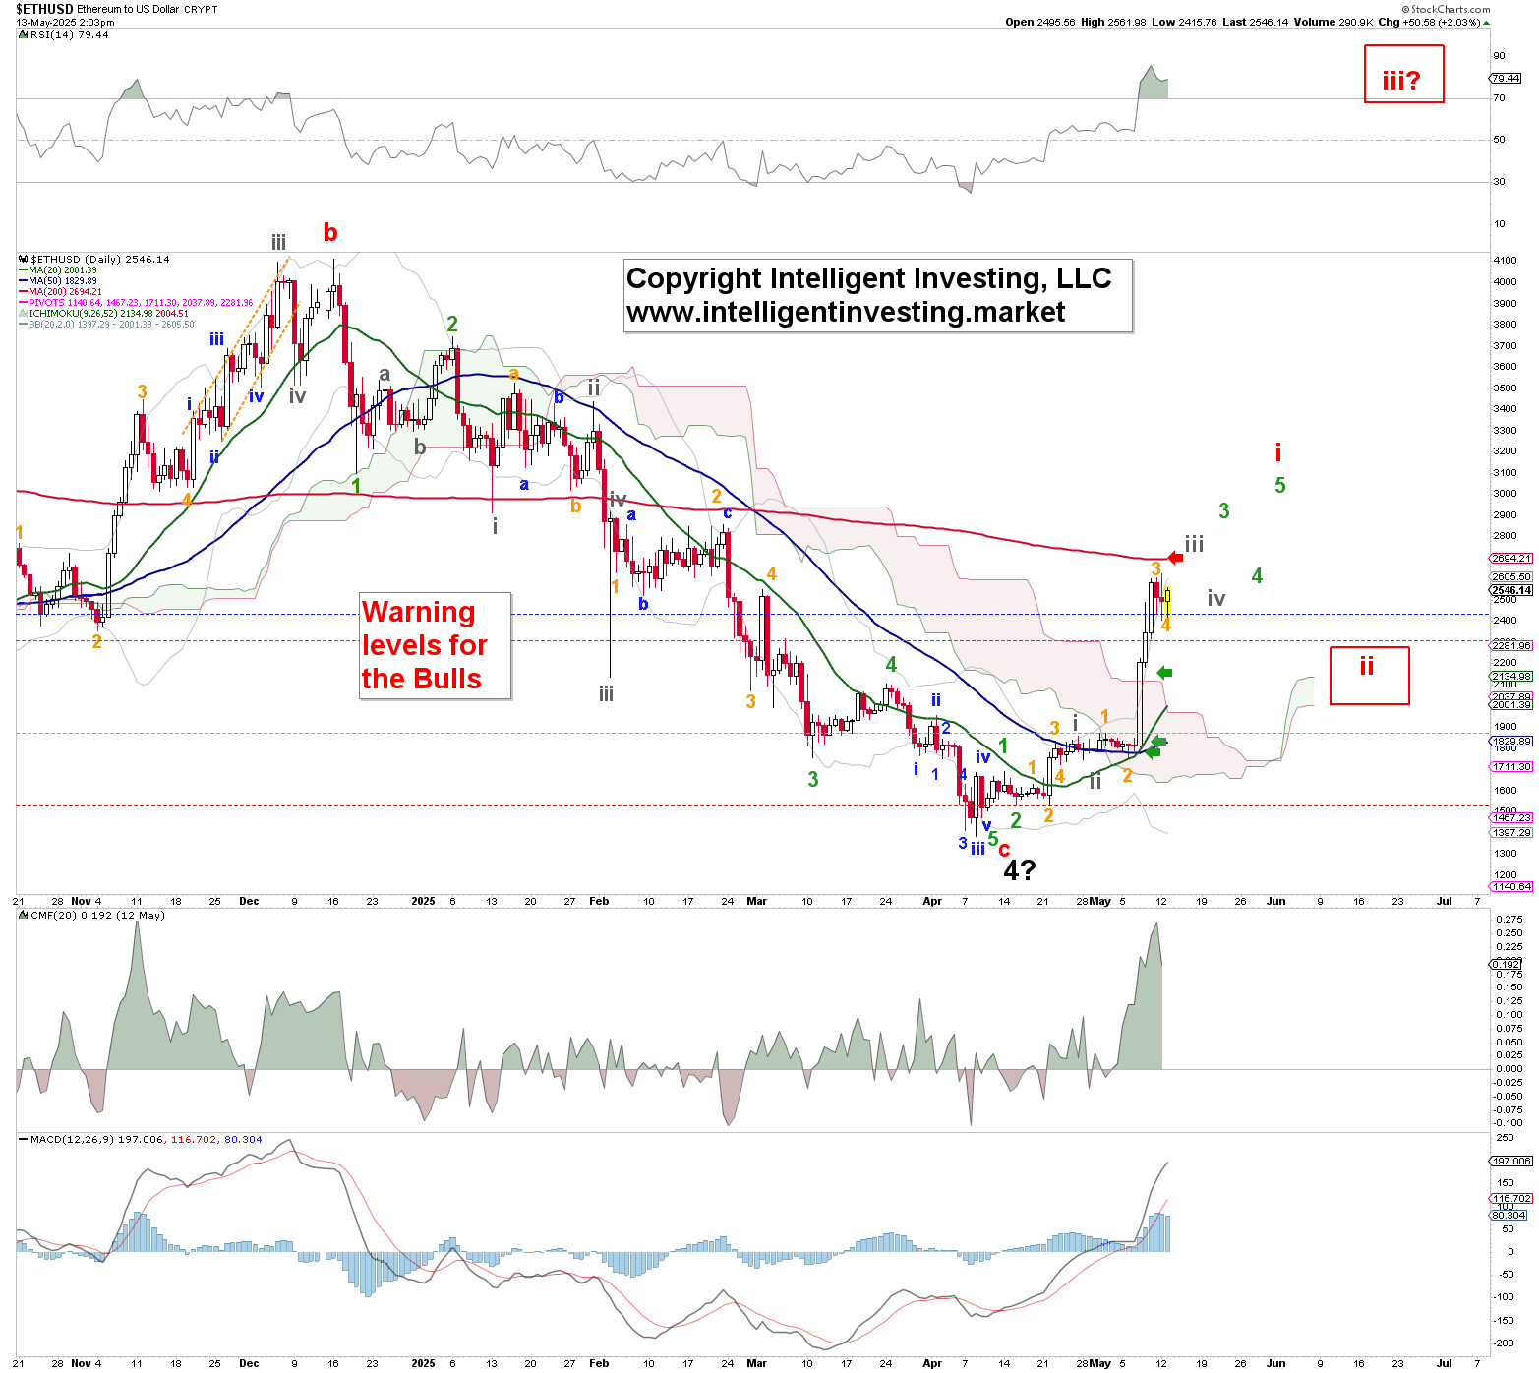Click the Low 2415.76 header value
The width and height of the screenshot is (1539, 1373).
tap(1184, 22)
